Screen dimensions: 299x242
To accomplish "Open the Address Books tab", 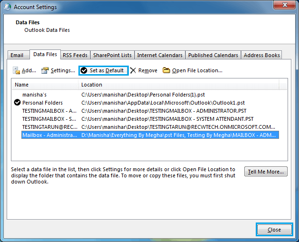I will click(261, 55).
